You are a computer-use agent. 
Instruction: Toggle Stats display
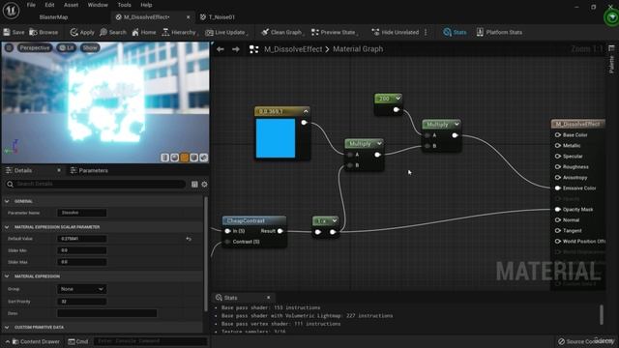[x=455, y=32]
